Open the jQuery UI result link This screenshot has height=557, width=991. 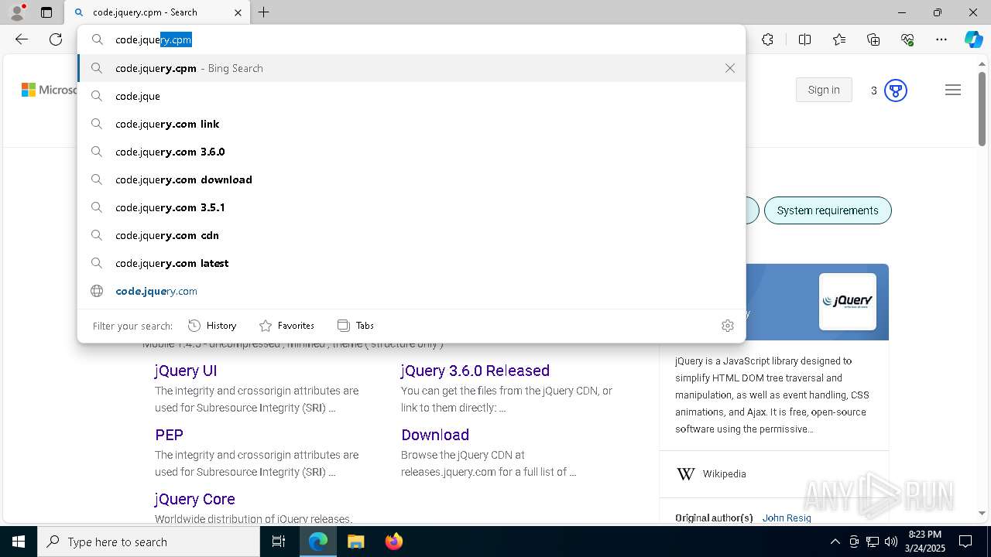[186, 371]
